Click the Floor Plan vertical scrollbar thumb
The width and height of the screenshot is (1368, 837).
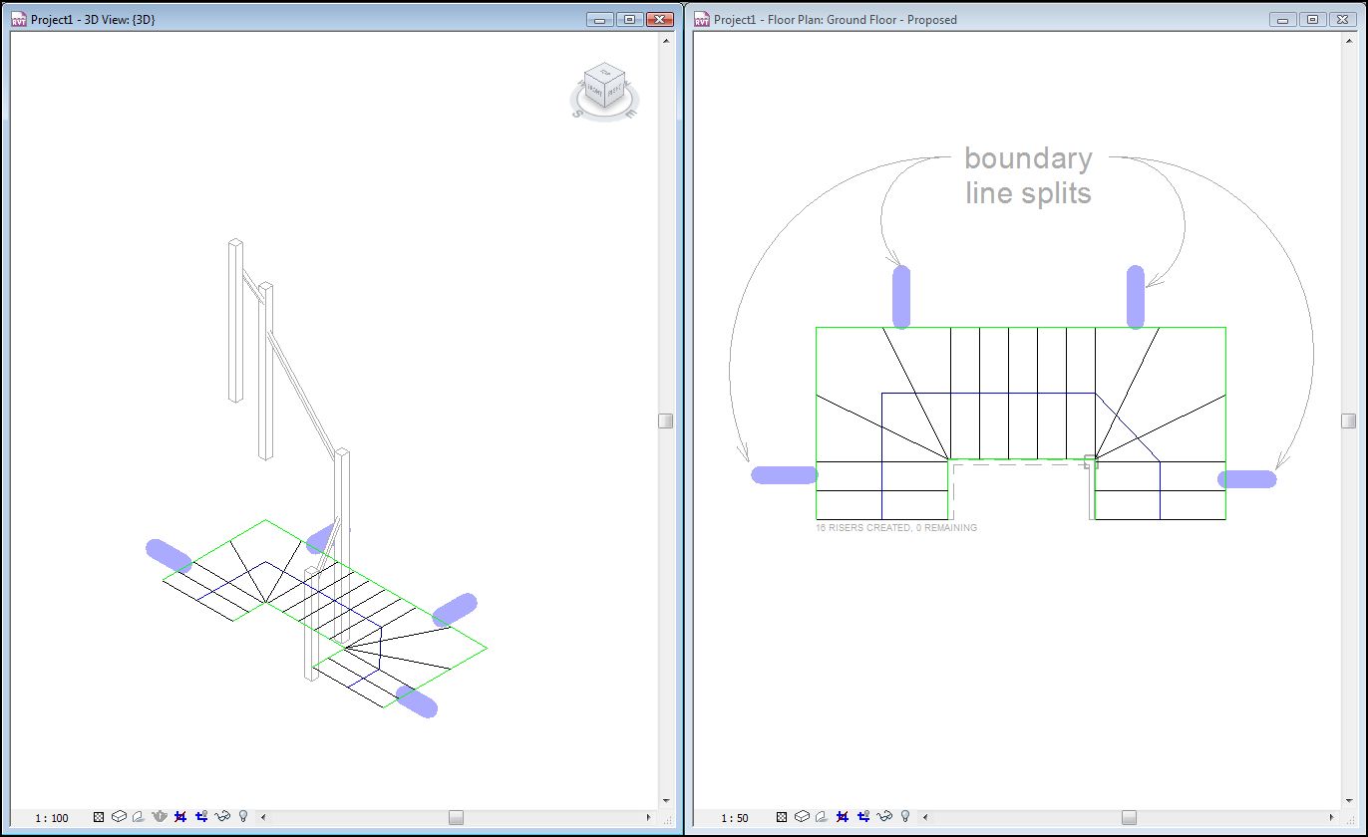click(x=1349, y=420)
